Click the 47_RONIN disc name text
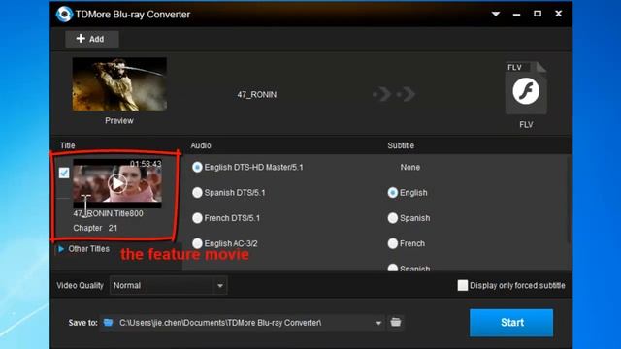This screenshot has height=349, width=621. coord(256,95)
